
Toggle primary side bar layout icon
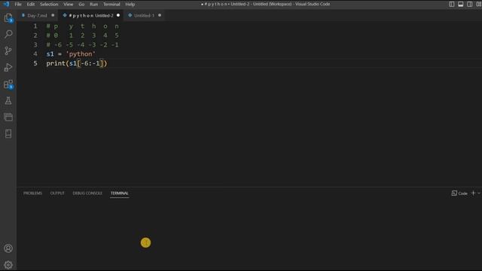[452, 4]
